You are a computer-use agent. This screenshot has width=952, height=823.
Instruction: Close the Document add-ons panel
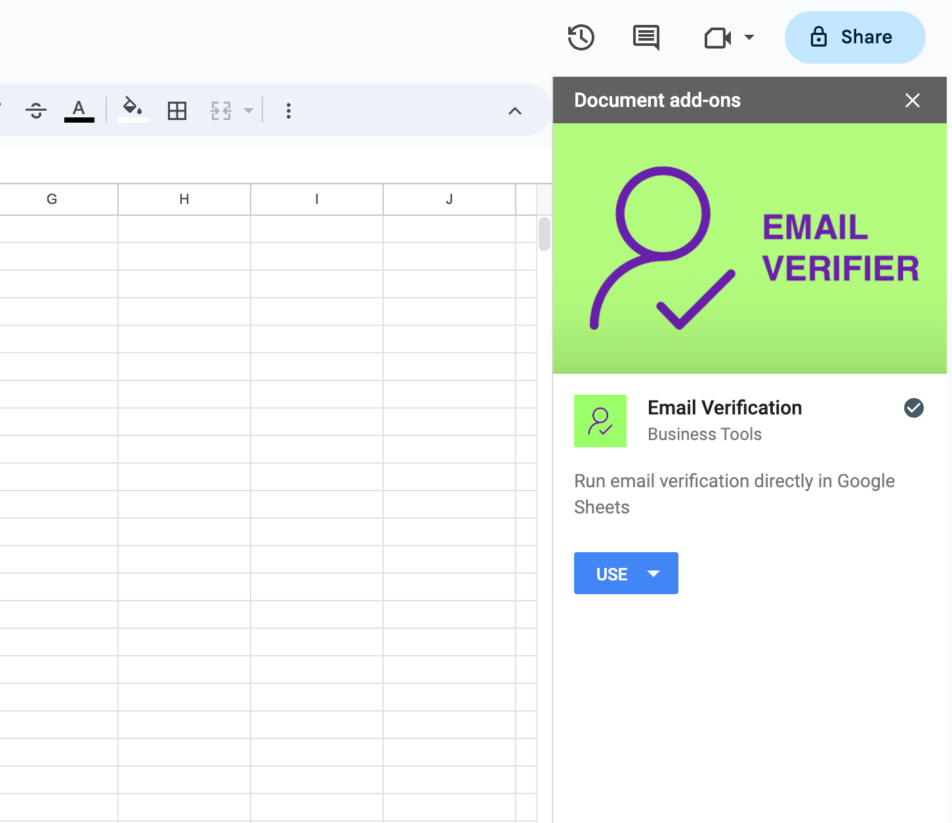[913, 100]
